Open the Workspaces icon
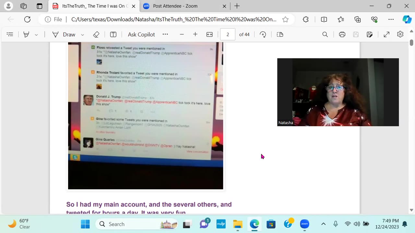415x233 pixels. [24, 6]
